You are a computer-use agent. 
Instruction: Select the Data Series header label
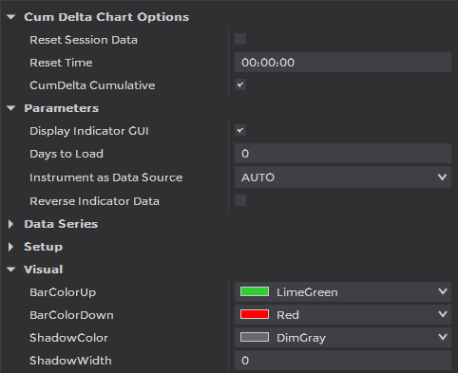coord(61,224)
